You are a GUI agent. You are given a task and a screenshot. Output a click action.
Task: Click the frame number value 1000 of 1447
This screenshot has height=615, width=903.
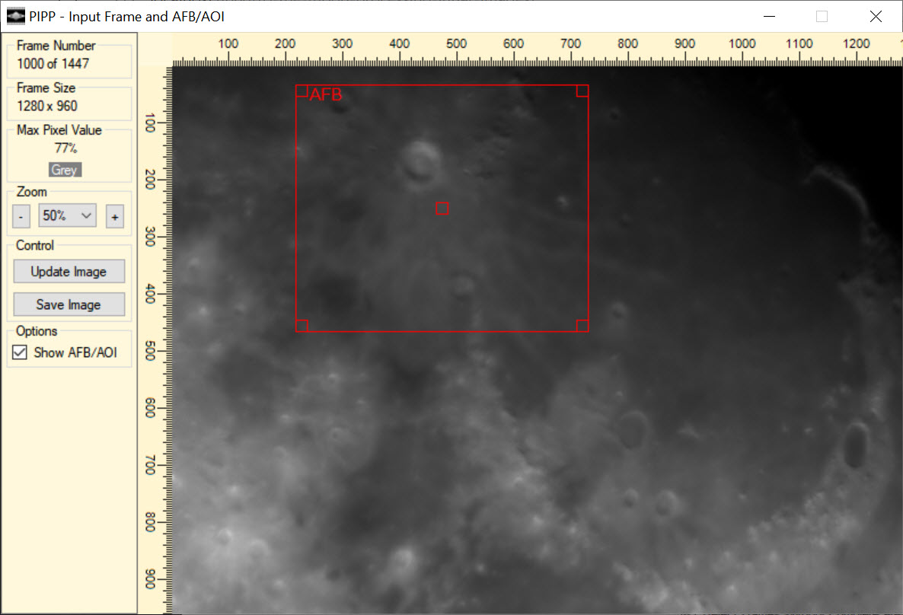[53, 64]
